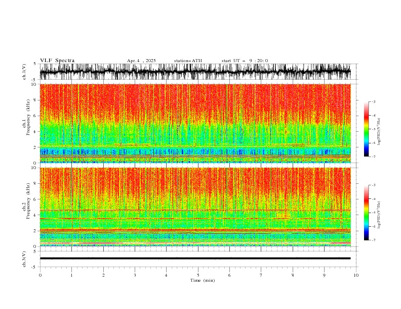
Task: Click the "ch.1(V)" waveform axis label
Action: [x=24, y=72]
